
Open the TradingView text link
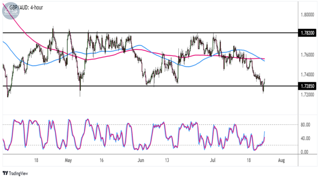pos(18,173)
